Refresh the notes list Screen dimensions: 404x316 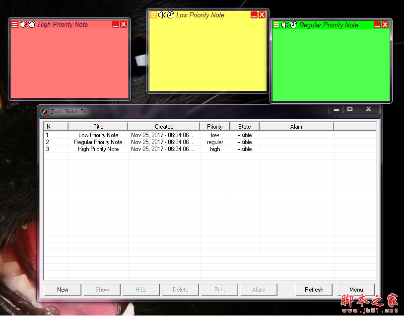click(314, 290)
